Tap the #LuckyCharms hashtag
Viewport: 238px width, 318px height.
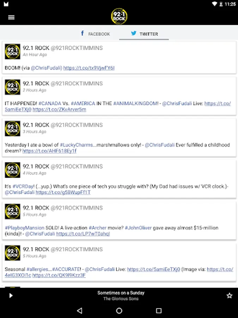pos(76,145)
